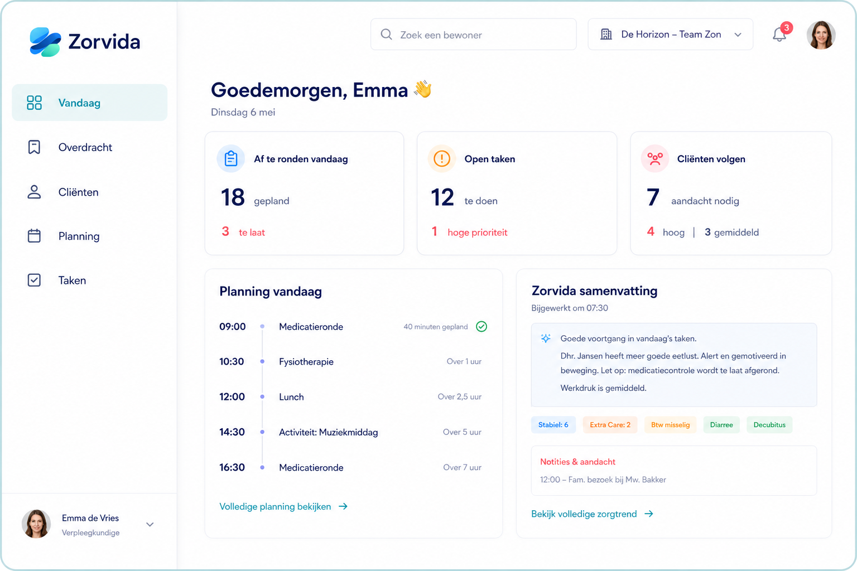Click the clipboard icon on Af te ronden vandaag

pos(231,159)
